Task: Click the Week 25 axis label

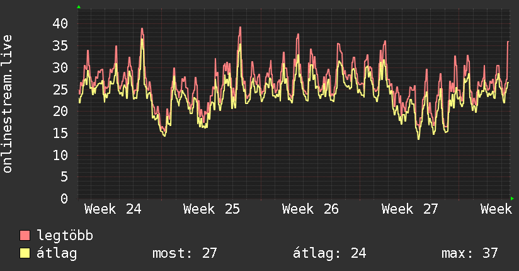Action: 212,209
